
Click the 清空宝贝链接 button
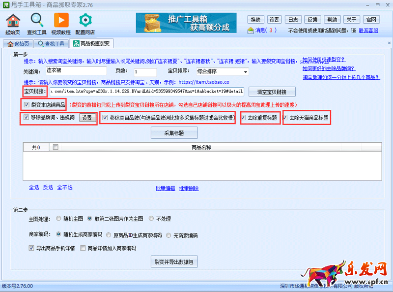pos(272,92)
